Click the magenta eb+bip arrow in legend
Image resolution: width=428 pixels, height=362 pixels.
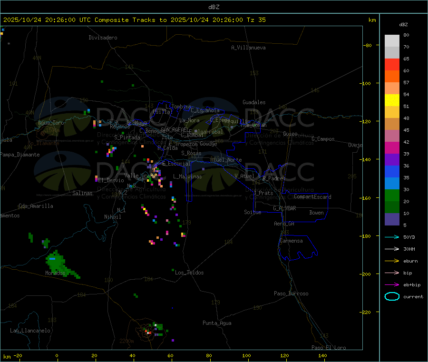click(392, 285)
